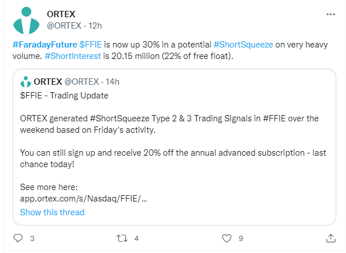Click the share upload icon
Viewport: 346px width, 253px height.
pos(331,238)
